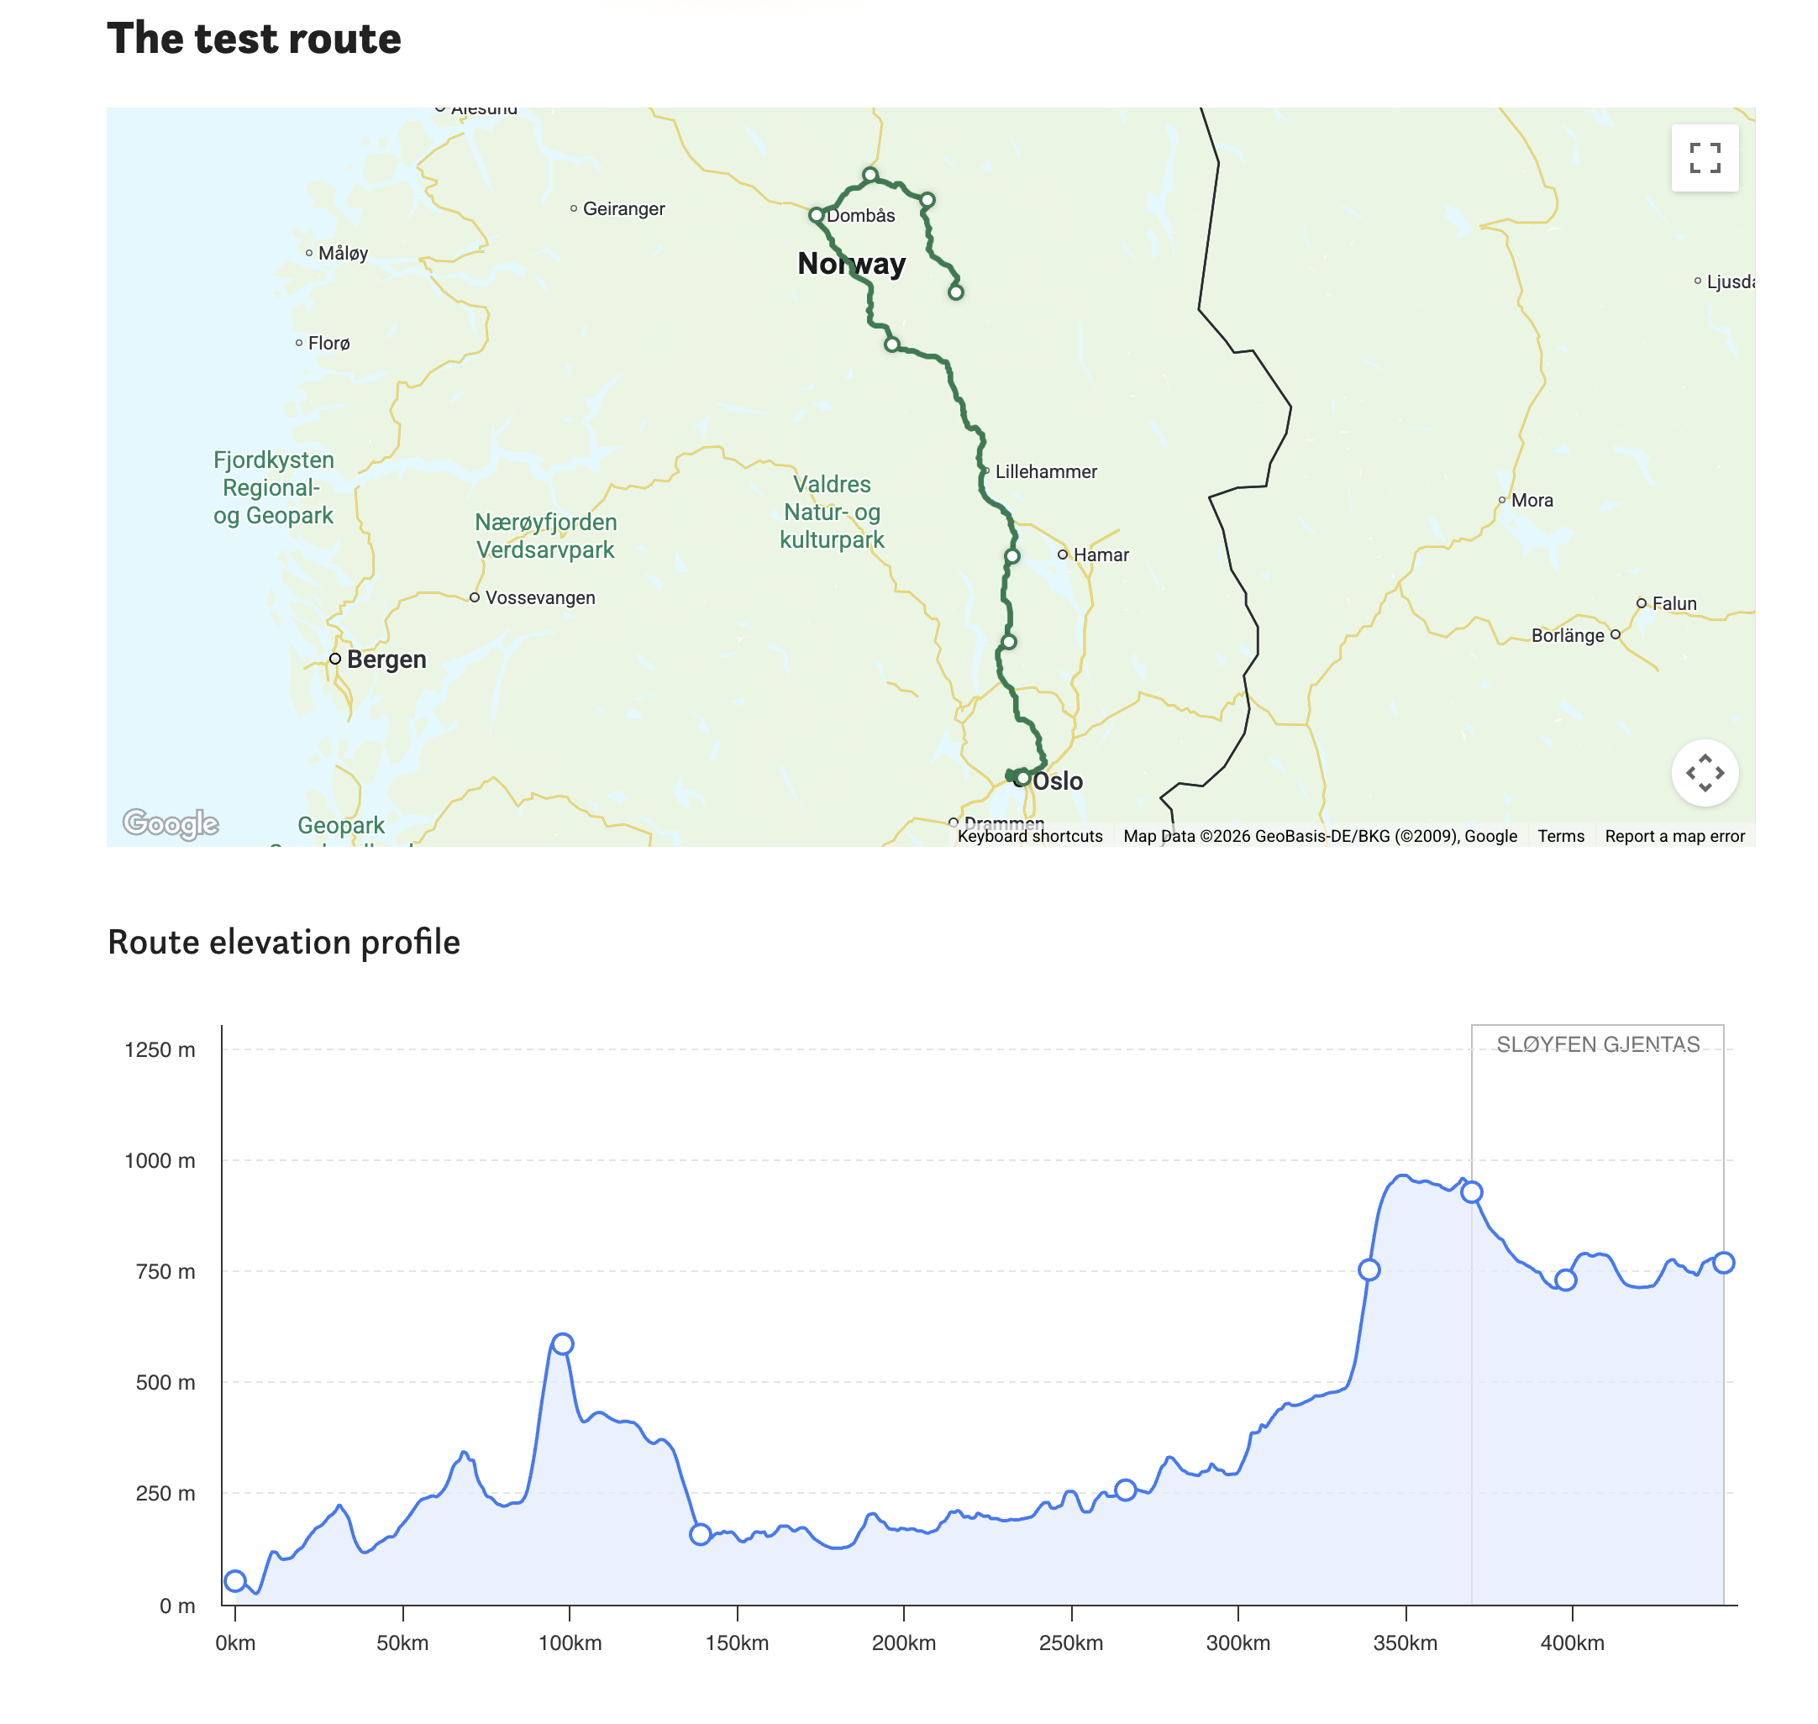Image resolution: width=1818 pixels, height=1724 pixels.
Task: Click the Google logo on map
Action: [171, 823]
